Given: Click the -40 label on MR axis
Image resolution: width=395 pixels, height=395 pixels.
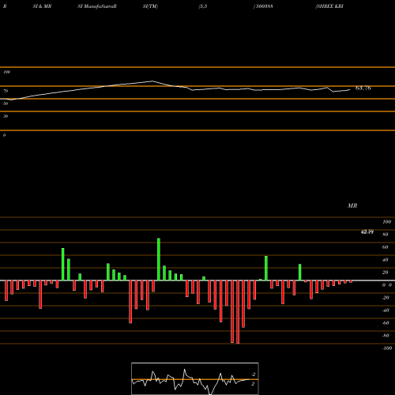Looking at the screenshot, I should [x=386, y=310].
